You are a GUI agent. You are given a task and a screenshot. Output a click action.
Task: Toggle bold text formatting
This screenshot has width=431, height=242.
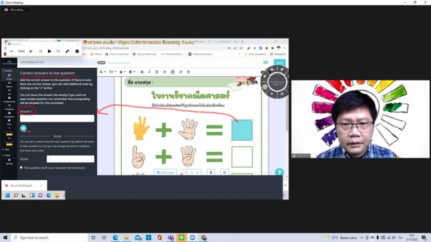(x=142, y=72)
